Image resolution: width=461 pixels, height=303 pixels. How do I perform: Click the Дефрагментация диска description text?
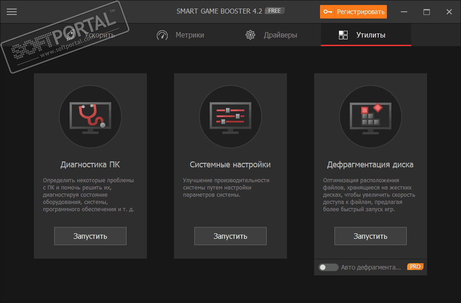[x=369, y=194]
